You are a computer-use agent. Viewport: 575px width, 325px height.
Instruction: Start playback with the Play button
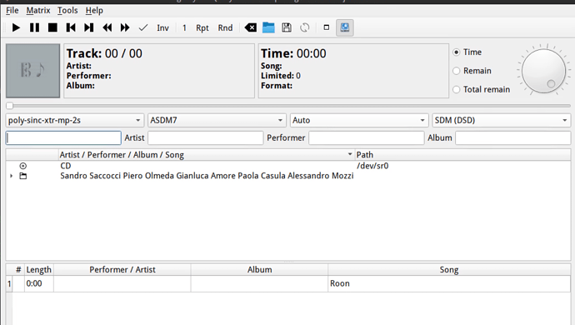pos(16,27)
